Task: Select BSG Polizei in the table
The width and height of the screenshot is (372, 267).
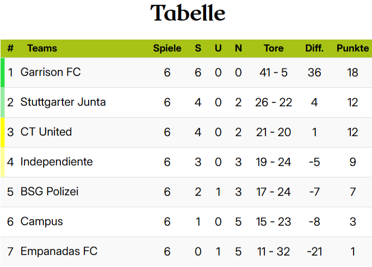Action: tap(49, 192)
